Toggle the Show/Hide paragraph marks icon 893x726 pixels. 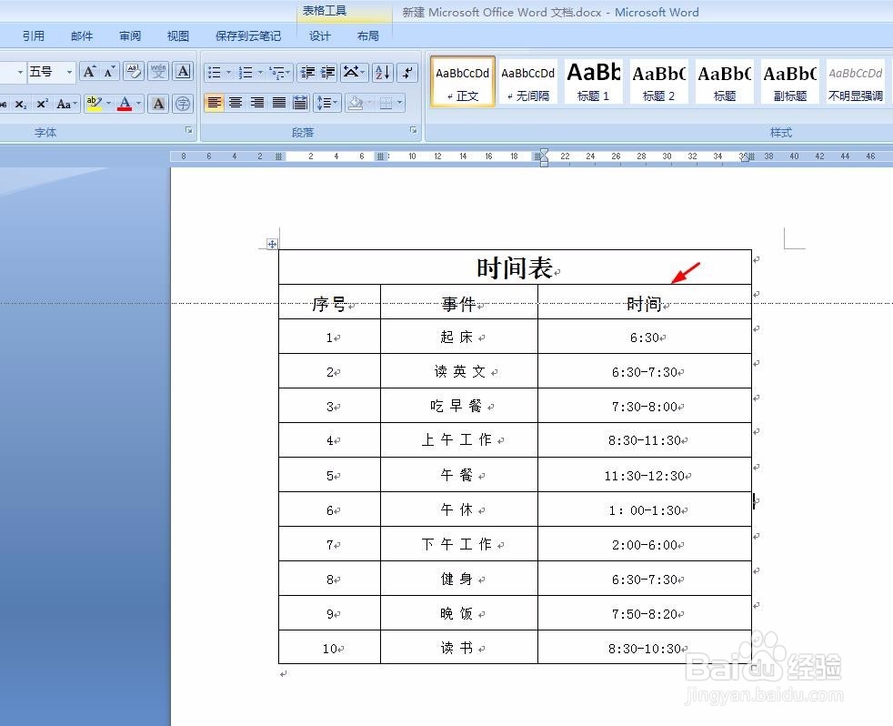pyautogui.click(x=407, y=72)
